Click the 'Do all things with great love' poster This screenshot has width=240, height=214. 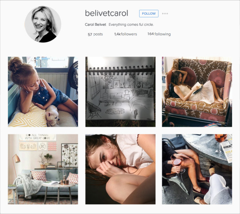click(38, 137)
